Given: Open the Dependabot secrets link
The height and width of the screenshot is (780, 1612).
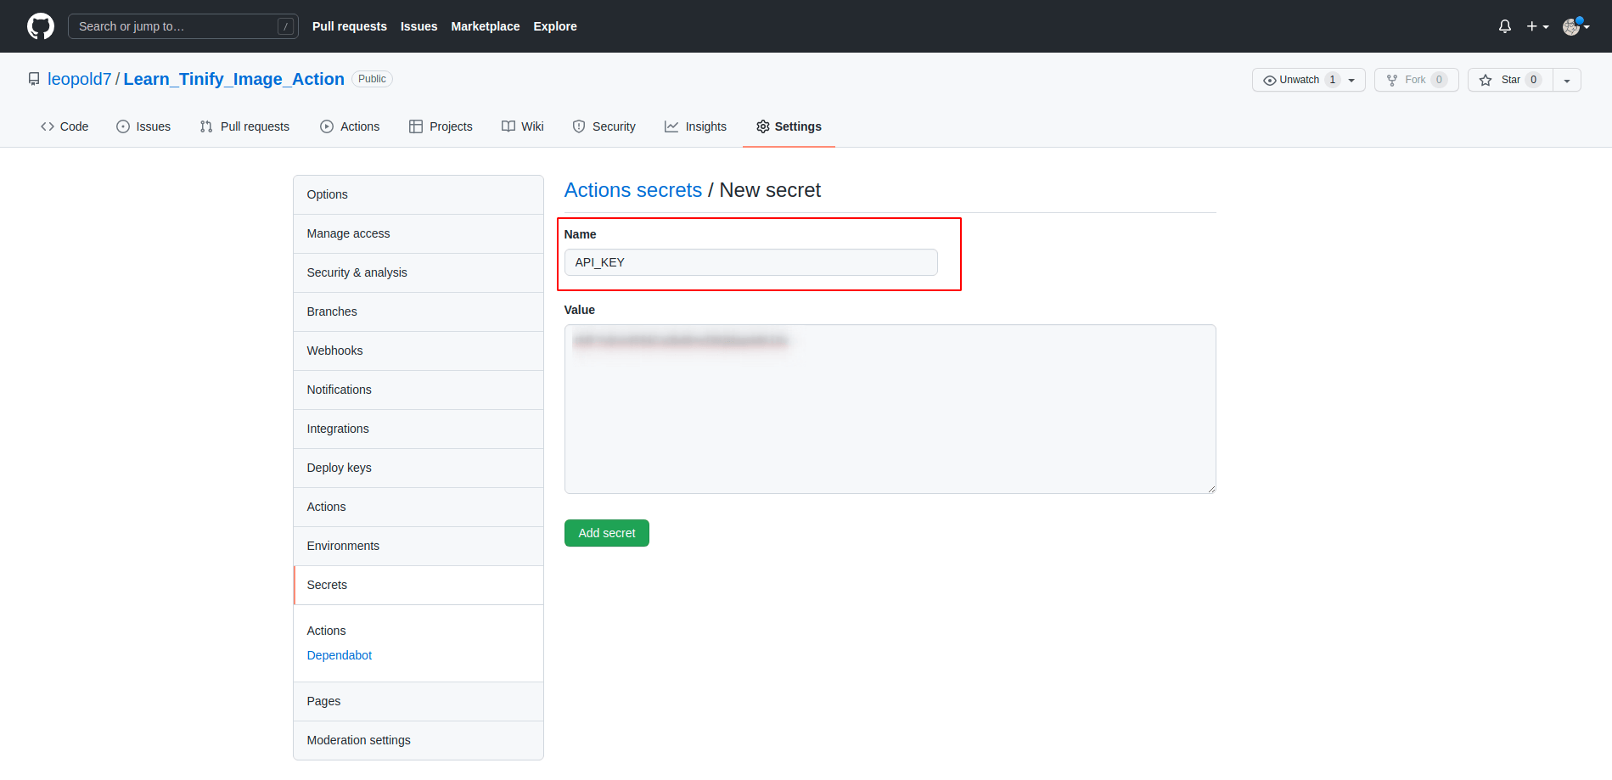Looking at the screenshot, I should [339, 655].
